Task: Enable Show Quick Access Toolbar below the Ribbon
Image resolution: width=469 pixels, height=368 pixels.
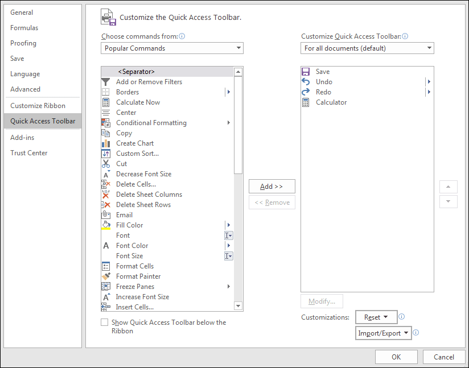Action: (x=104, y=322)
